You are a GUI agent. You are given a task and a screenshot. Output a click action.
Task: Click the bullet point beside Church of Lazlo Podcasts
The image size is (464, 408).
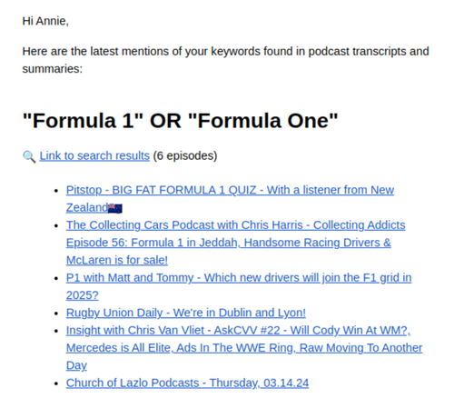coord(56,383)
